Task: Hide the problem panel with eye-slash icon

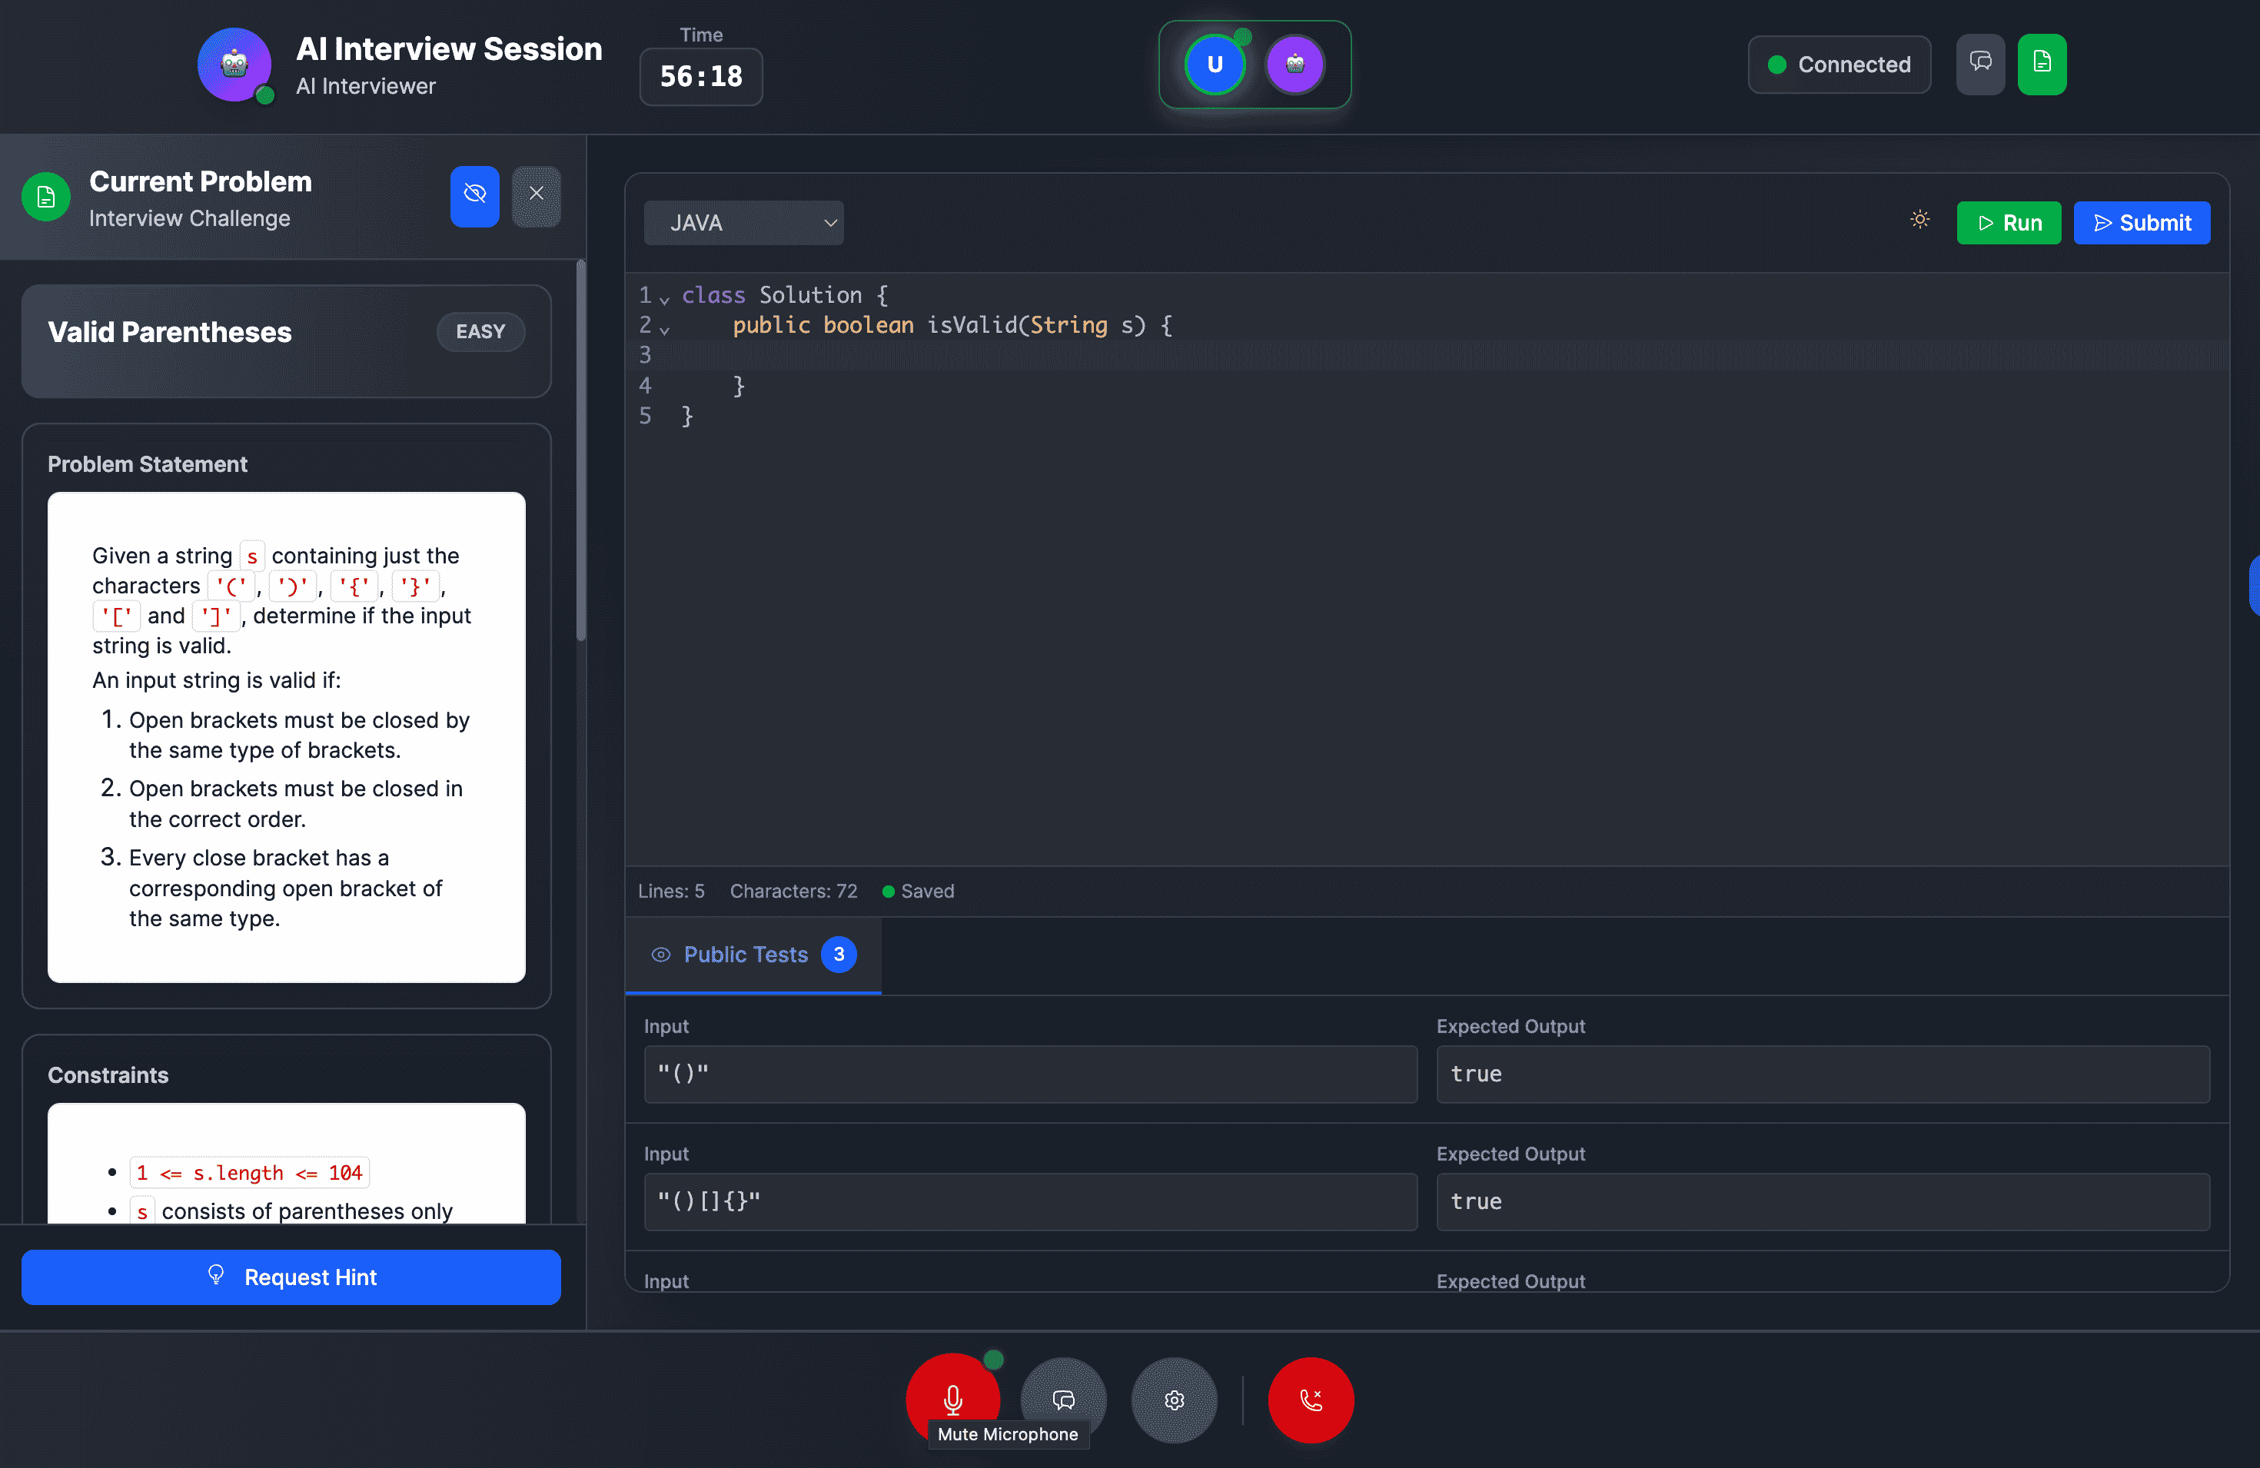Action: pos(474,196)
